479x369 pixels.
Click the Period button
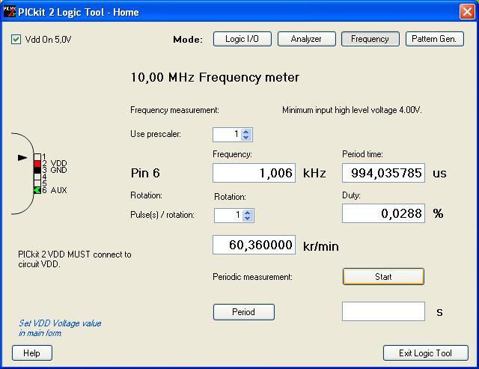pyautogui.click(x=244, y=312)
